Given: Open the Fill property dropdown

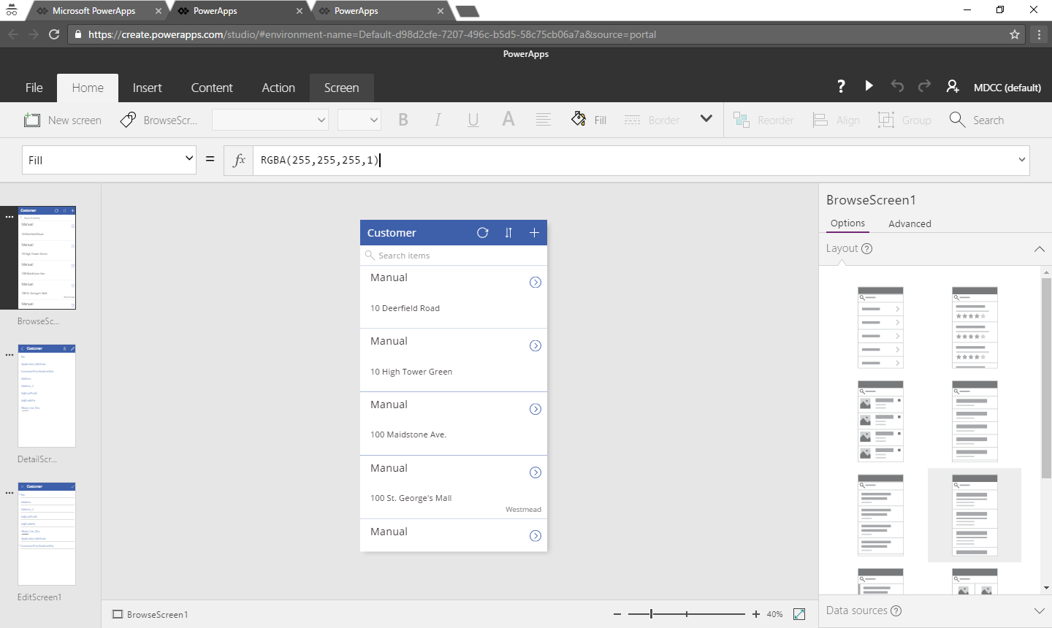Looking at the screenshot, I should coord(109,160).
